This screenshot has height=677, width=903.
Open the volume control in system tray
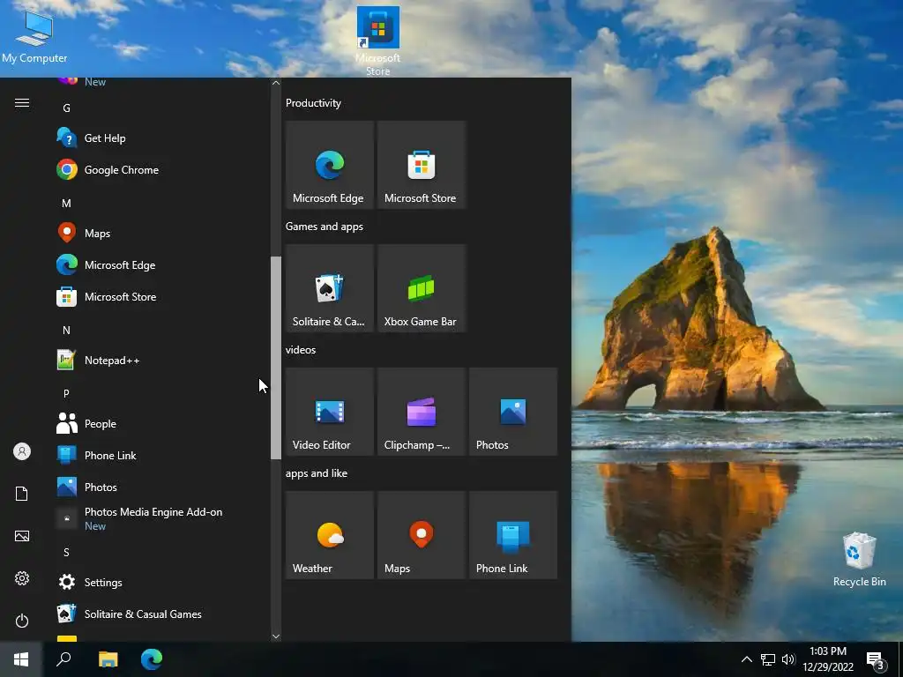pyautogui.click(x=788, y=659)
